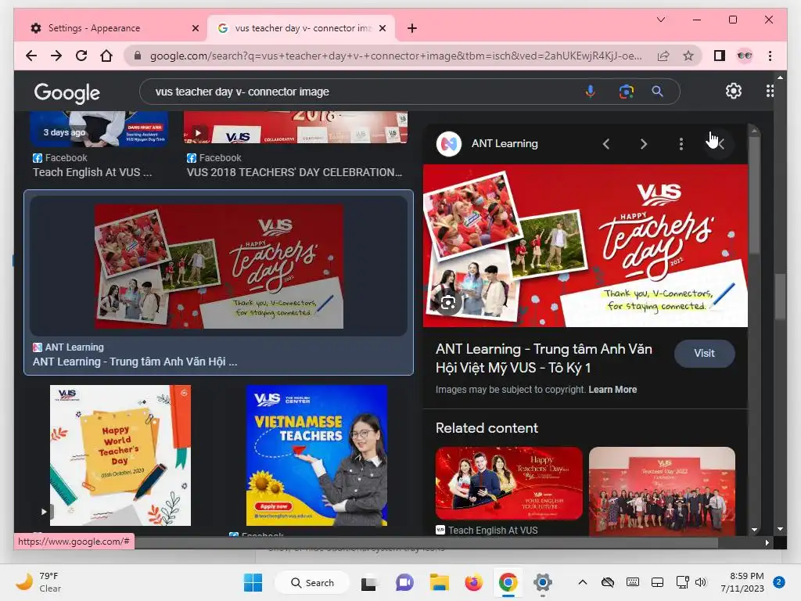View site information lock icon
Screen dimensions: 801x601
tap(137, 56)
